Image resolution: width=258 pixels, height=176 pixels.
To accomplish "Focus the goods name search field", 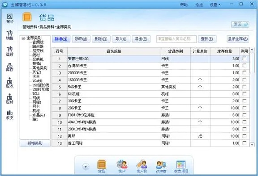I will (176, 39).
